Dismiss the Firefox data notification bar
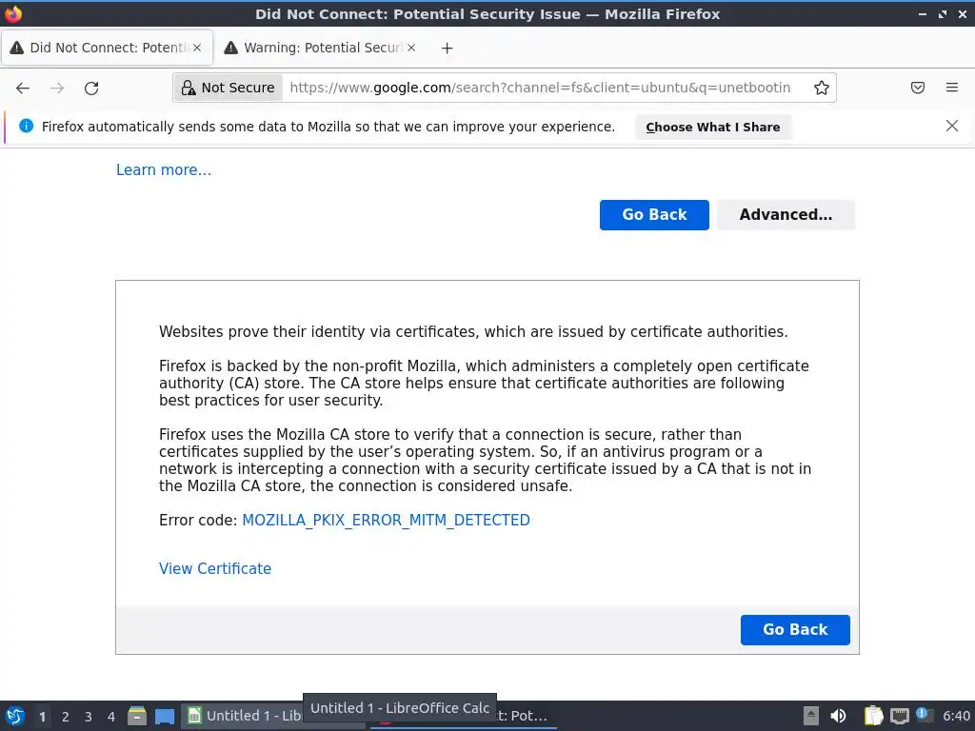This screenshot has height=731, width=975. (952, 127)
